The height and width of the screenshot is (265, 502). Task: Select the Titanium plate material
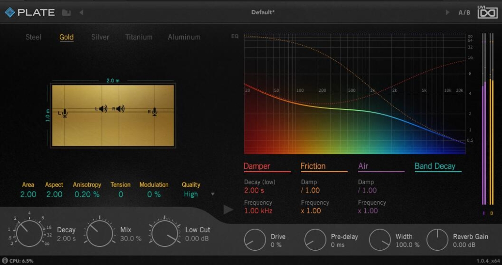coord(139,37)
